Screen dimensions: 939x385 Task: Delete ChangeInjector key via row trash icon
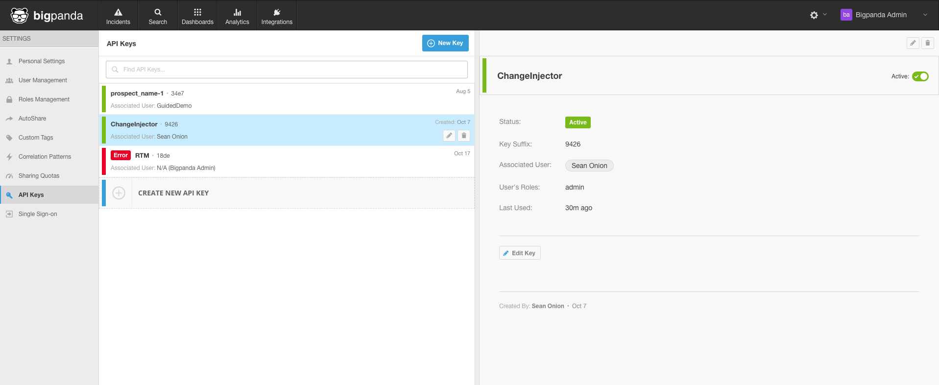click(464, 136)
